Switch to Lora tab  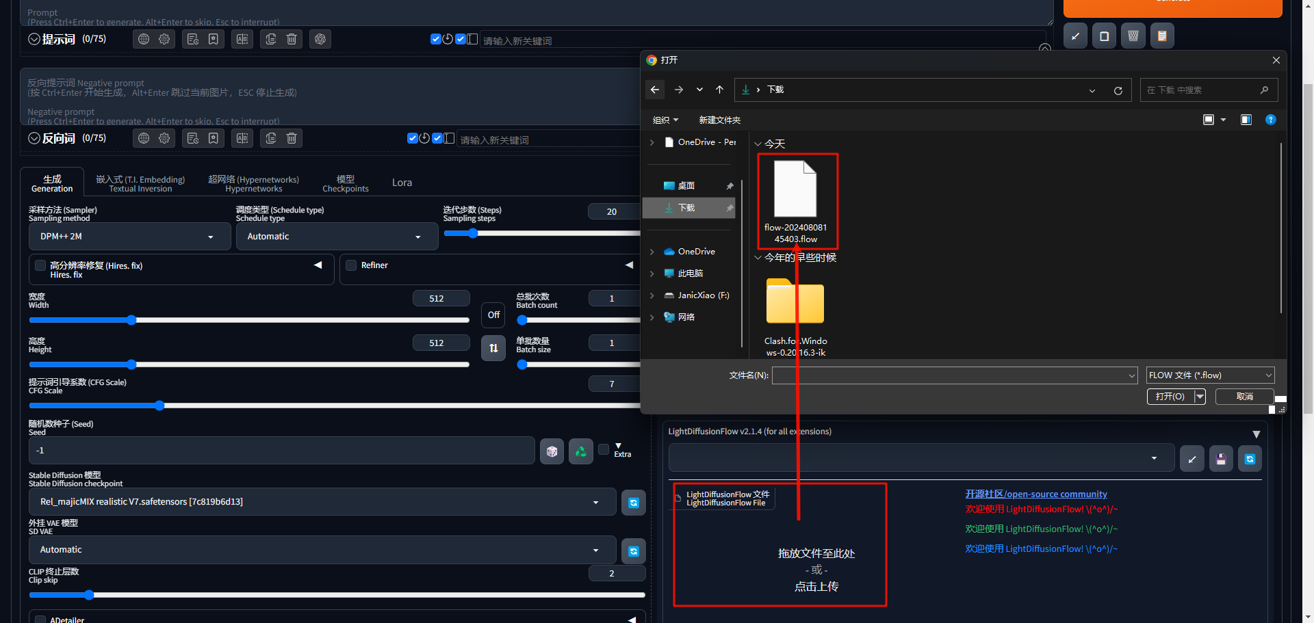[402, 183]
